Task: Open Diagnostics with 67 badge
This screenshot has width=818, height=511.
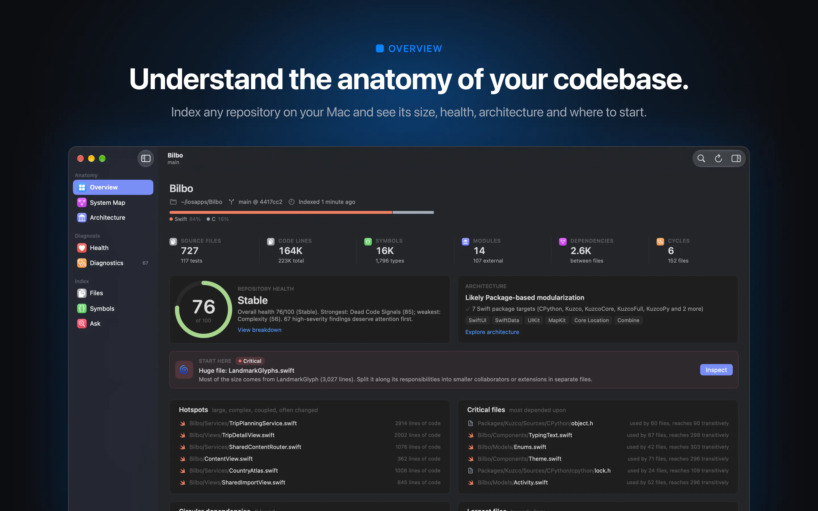Action: [x=113, y=263]
